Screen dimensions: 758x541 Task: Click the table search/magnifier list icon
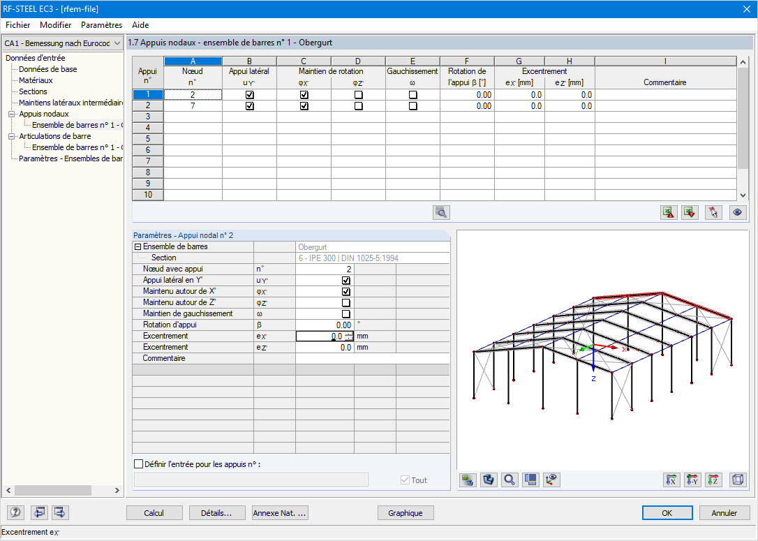click(441, 212)
